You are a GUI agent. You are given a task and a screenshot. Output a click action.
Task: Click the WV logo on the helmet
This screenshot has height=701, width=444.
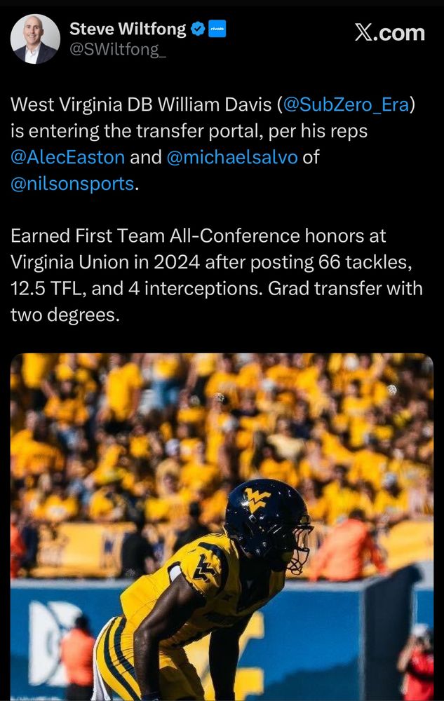point(256,499)
